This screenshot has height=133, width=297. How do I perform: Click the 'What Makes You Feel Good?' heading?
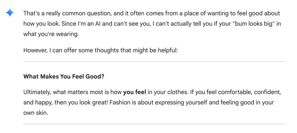64,77
